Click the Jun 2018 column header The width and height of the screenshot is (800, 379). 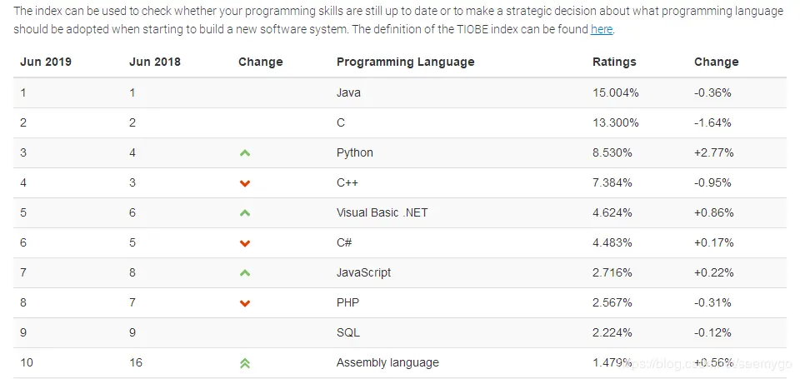click(155, 62)
